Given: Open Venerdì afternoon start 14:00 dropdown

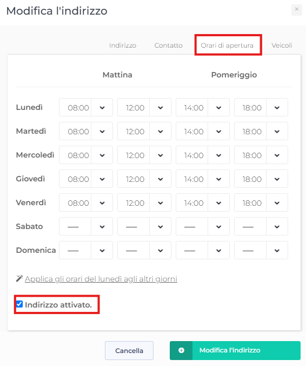Looking at the screenshot, I should (x=203, y=202).
